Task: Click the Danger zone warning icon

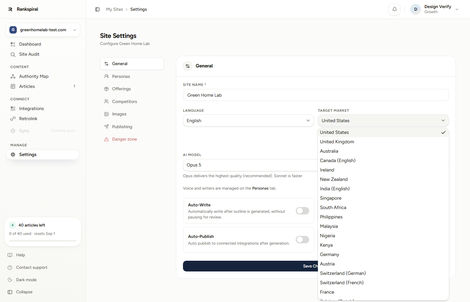Action: (106, 139)
